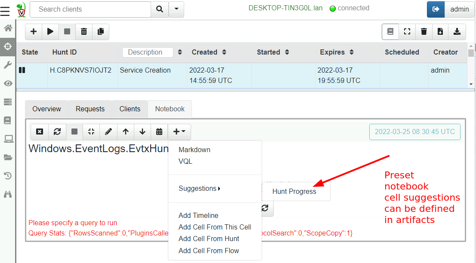476x263 pixels.
Task: Click the recalculate cell refresh icon
Action: point(57,131)
